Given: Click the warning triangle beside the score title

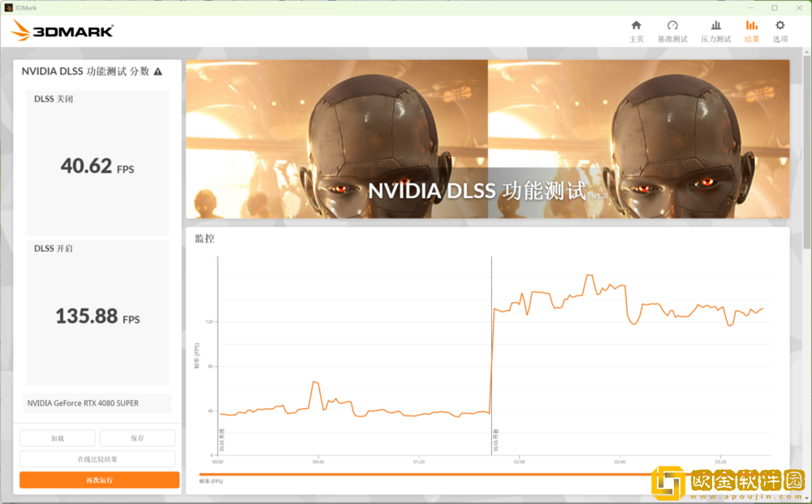Looking at the screenshot, I should [158, 71].
